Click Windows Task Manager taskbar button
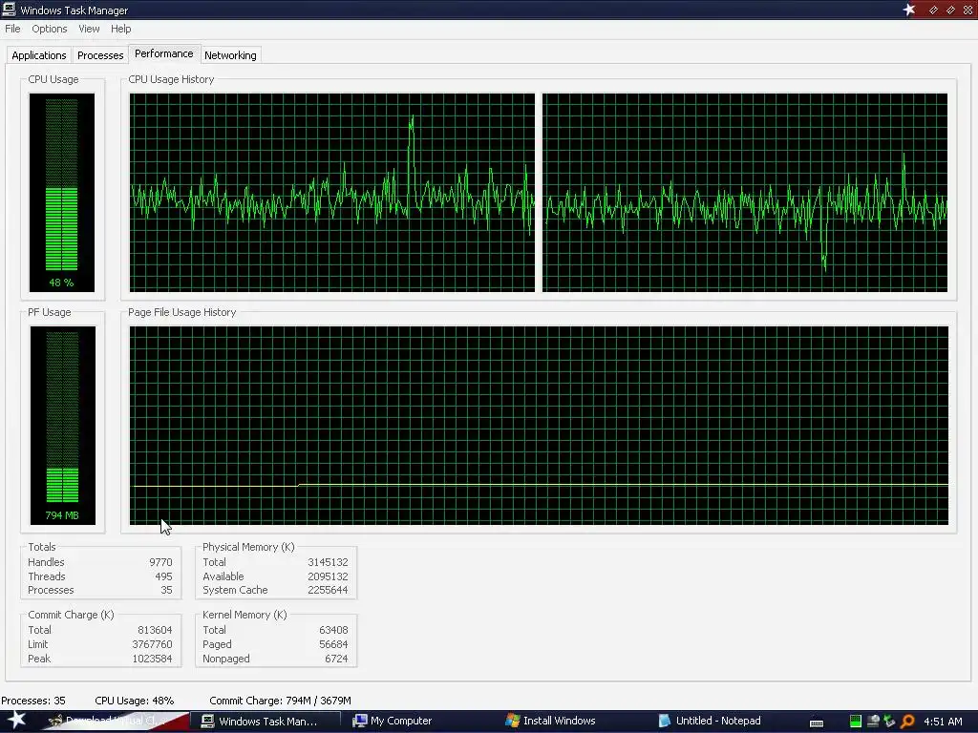The width and height of the screenshot is (978, 733). click(266, 722)
